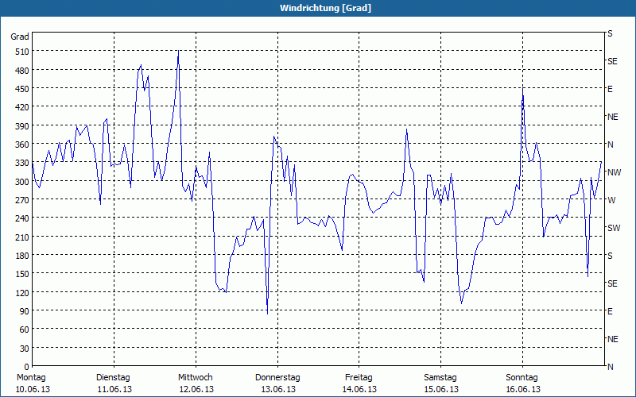Click the 420 value on the left axis
The height and width of the screenshot is (397, 636).
[x=22, y=107]
